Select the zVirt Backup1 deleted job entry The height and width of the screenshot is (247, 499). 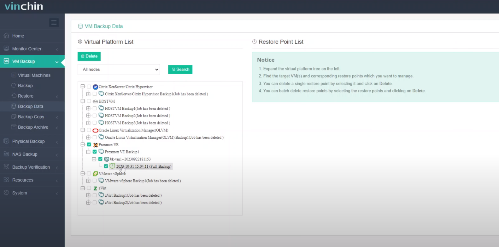coord(133,195)
